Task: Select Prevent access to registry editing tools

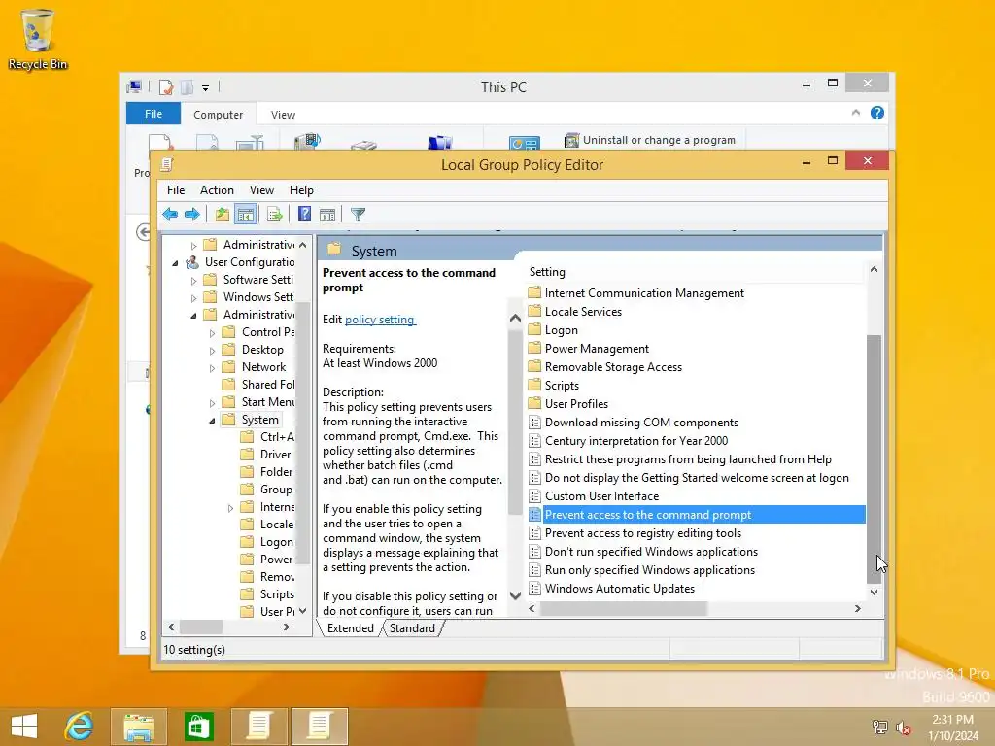Action: click(x=643, y=533)
